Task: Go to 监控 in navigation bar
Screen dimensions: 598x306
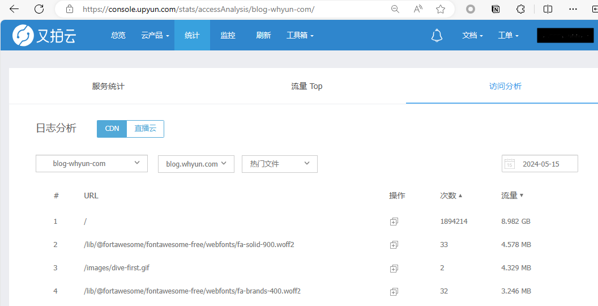Action: pos(228,35)
